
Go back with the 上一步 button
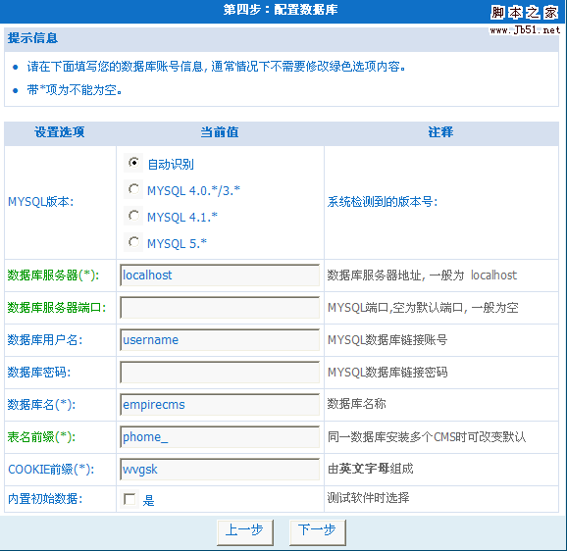pyautogui.click(x=245, y=532)
